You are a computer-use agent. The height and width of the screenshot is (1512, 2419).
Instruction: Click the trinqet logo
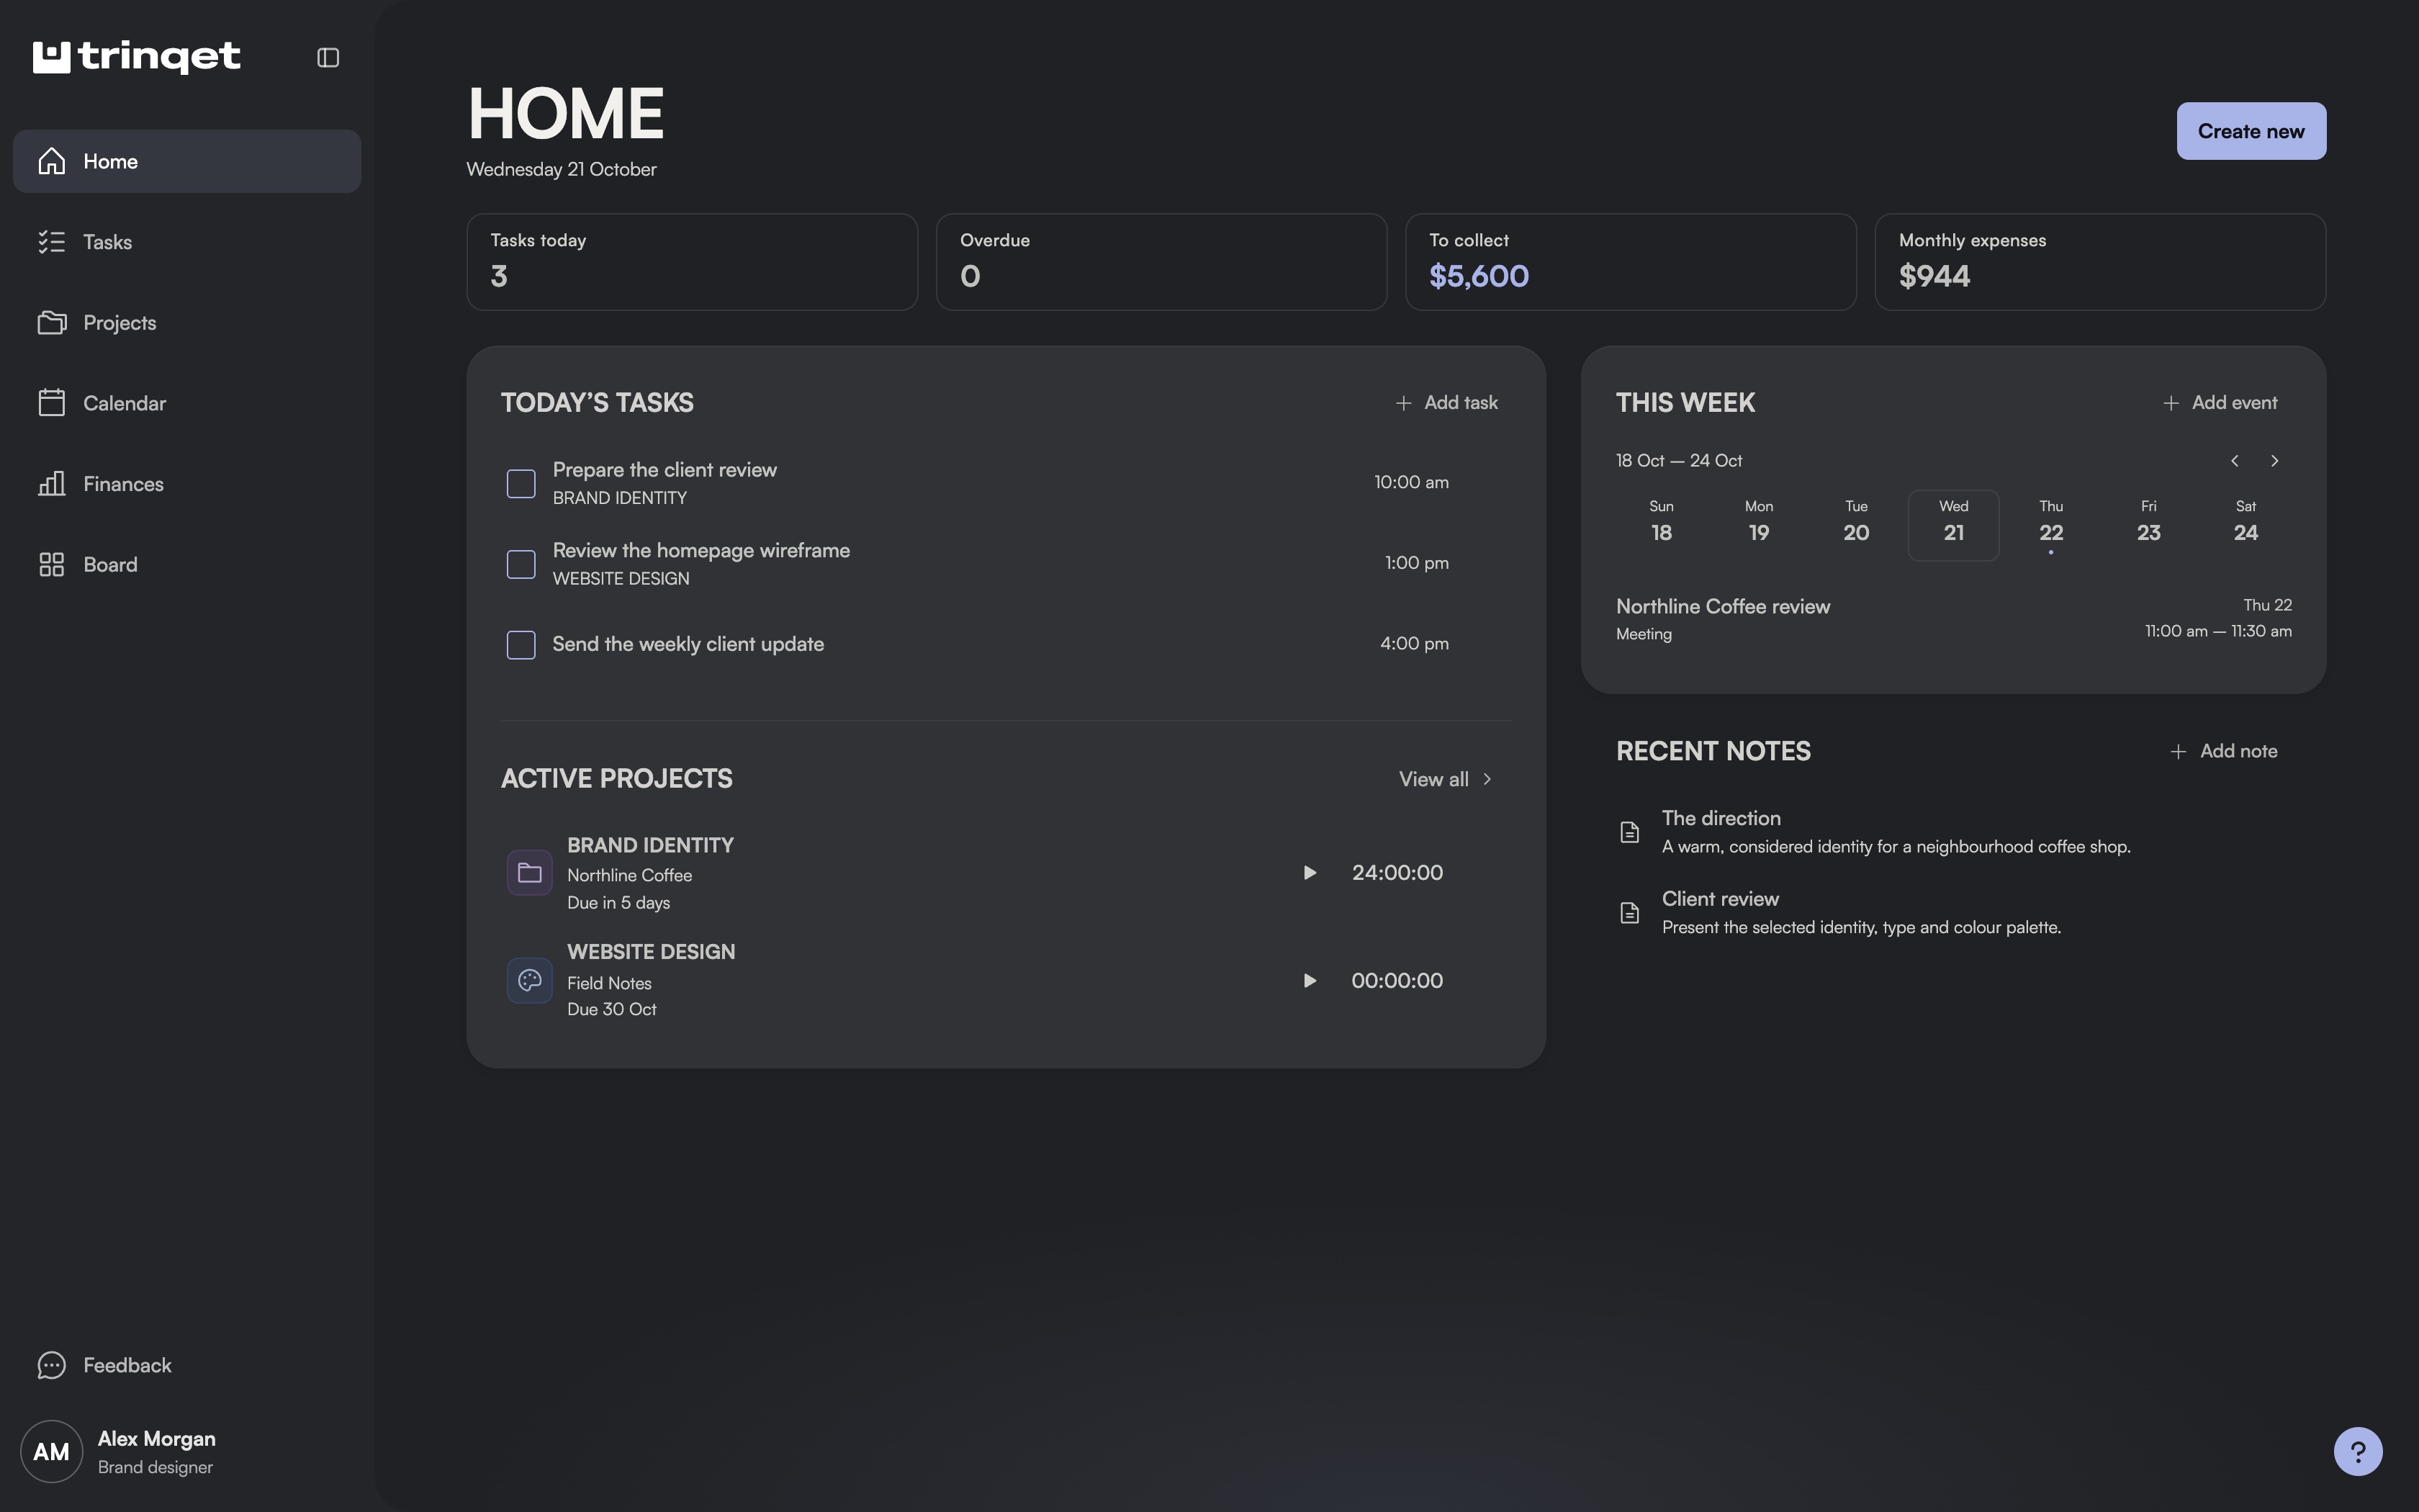click(x=137, y=57)
